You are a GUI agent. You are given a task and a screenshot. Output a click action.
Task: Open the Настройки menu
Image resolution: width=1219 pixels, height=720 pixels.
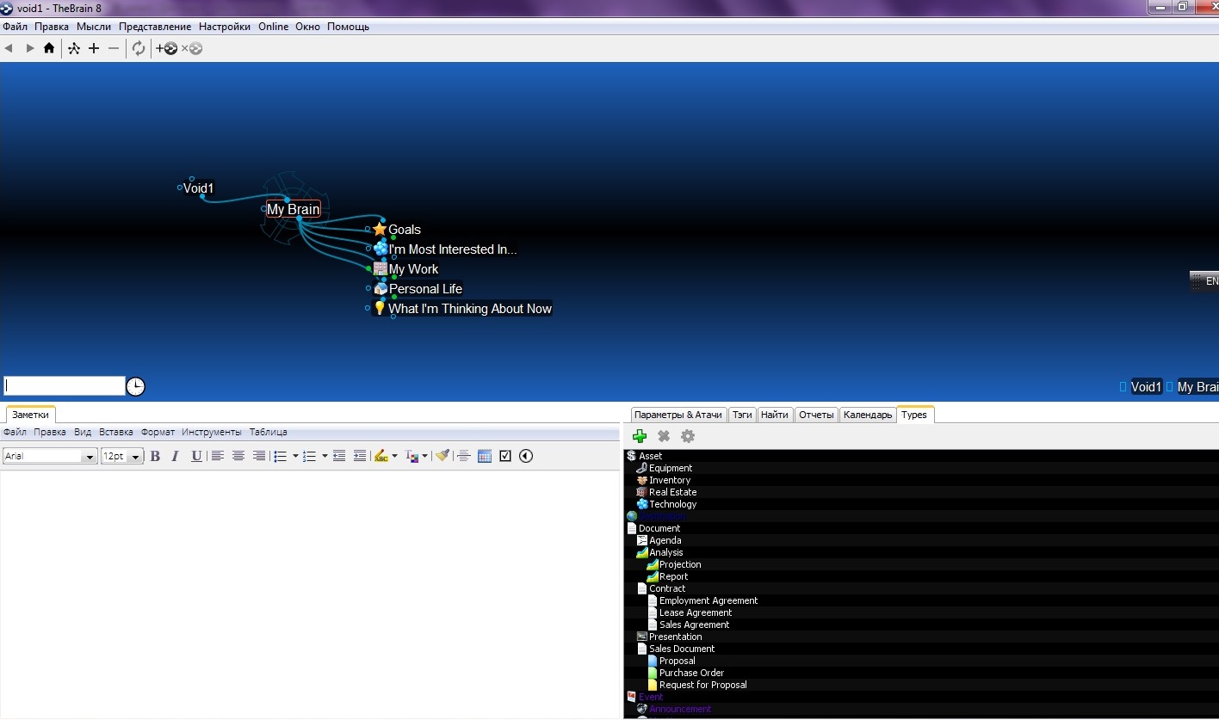(225, 27)
